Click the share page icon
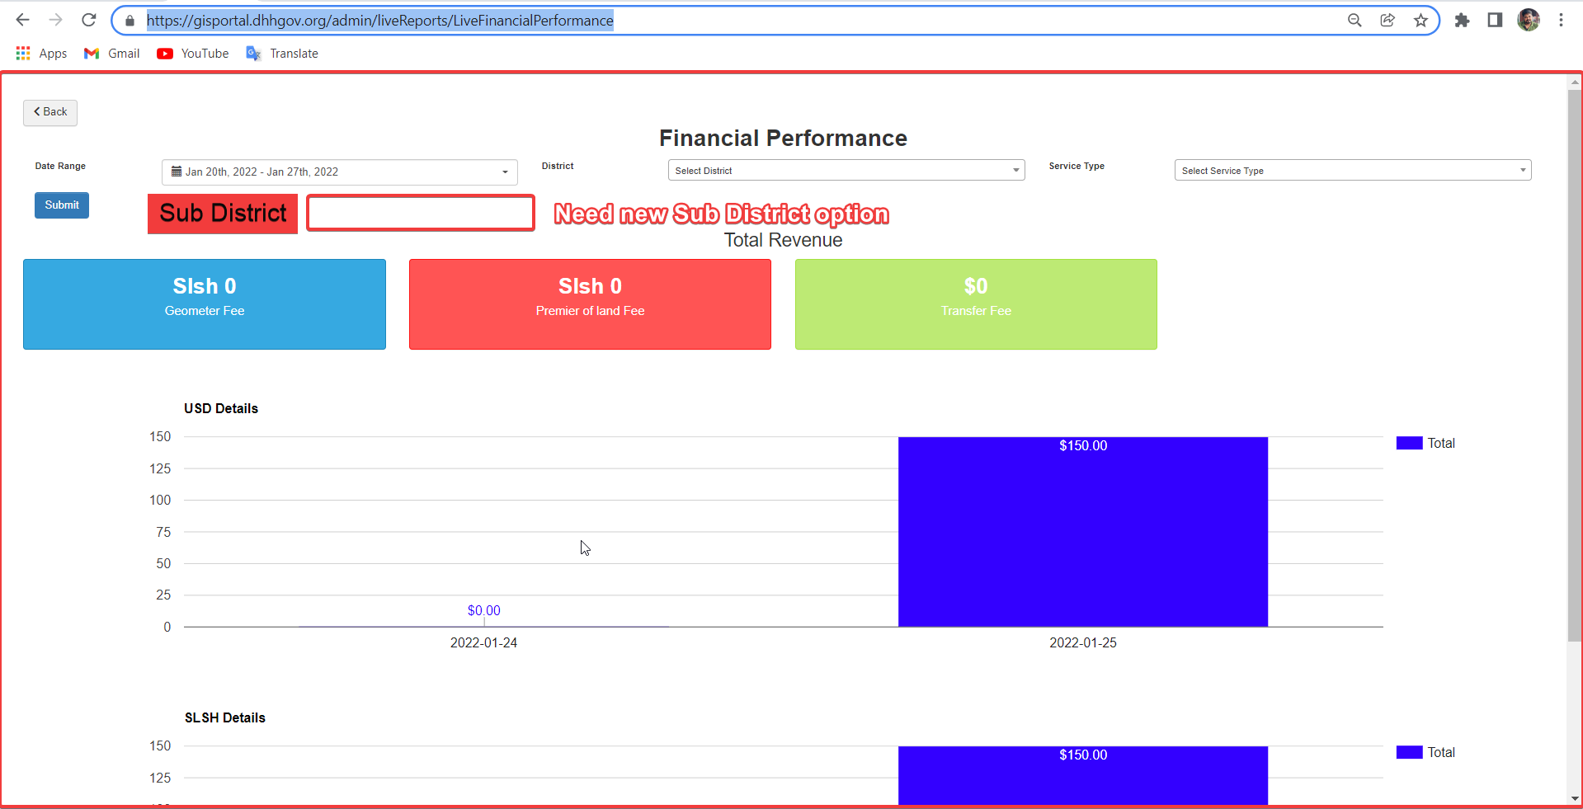The width and height of the screenshot is (1583, 809). click(1387, 21)
